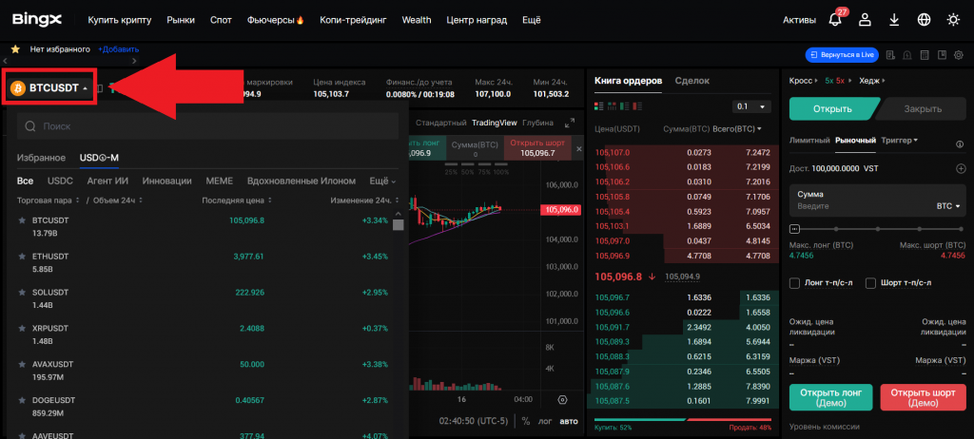Click the amount percentage slider handle
974x439 pixels.
pos(795,229)
